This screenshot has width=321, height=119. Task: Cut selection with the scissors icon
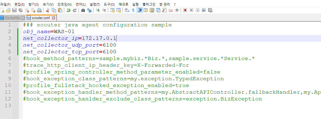(47, 10)
